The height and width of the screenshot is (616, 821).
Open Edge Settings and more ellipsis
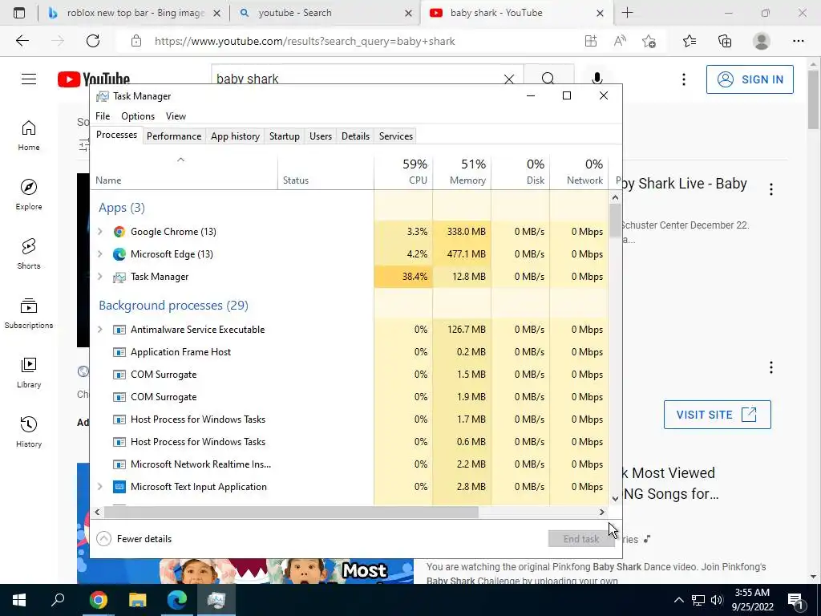798,41
